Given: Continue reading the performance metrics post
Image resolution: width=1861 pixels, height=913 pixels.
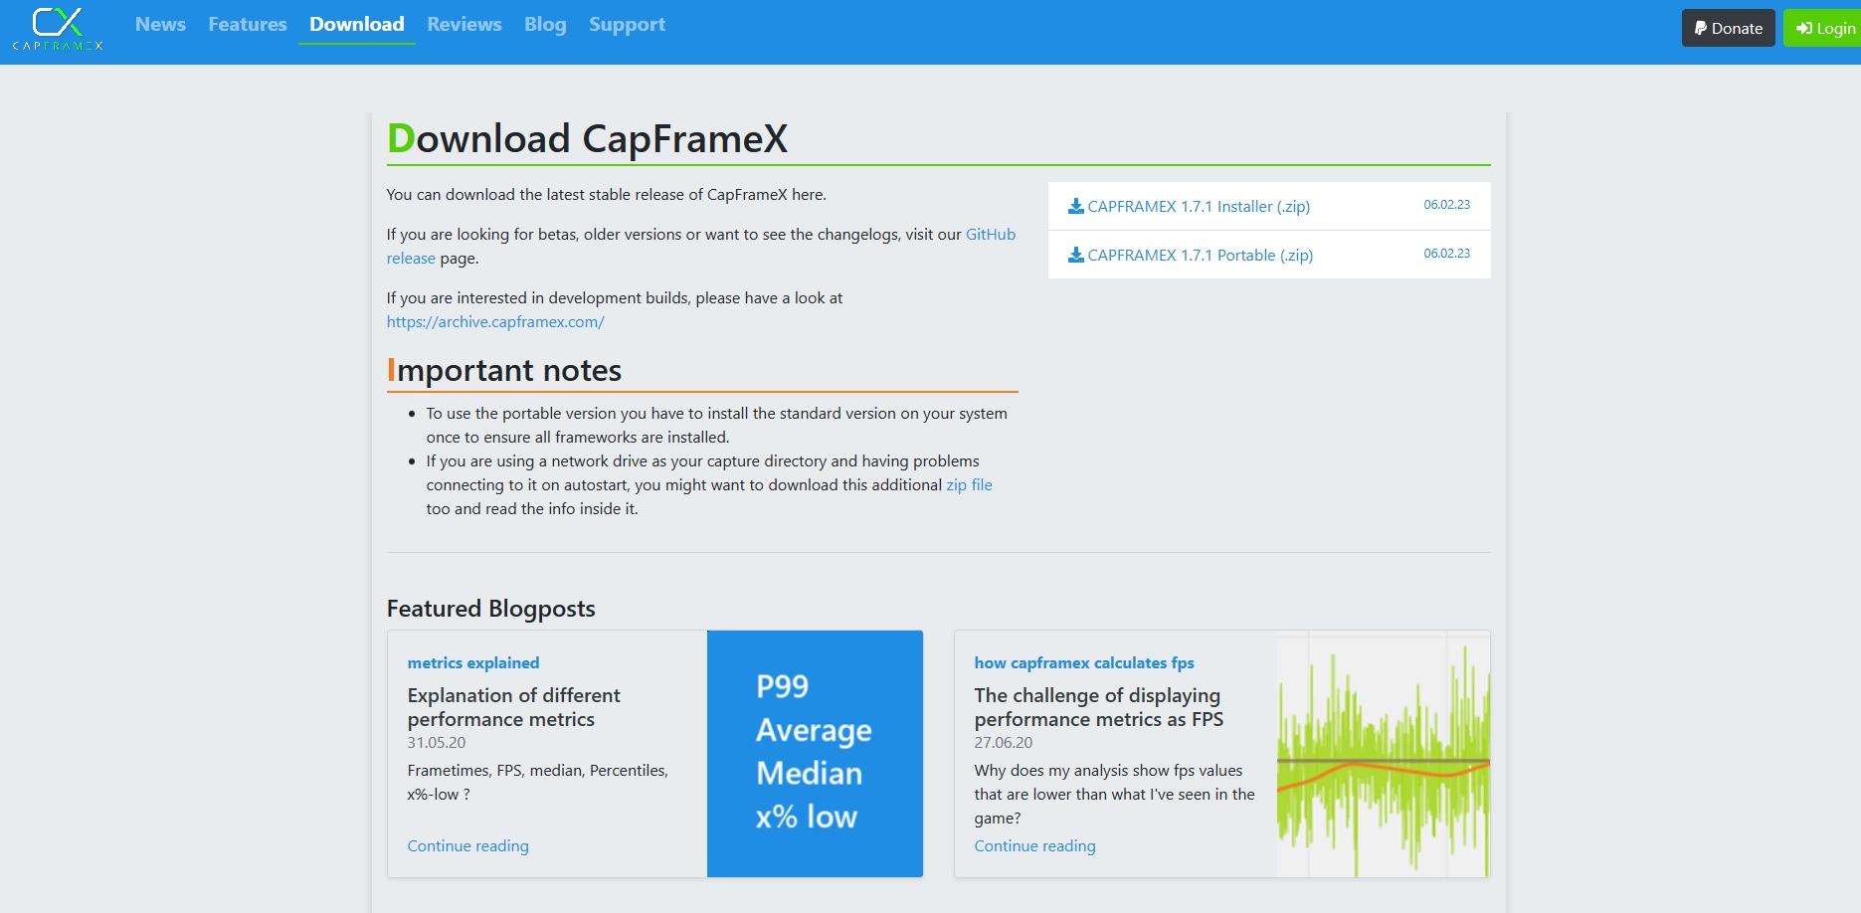Looking at the screenshot, I should [467, 845].
